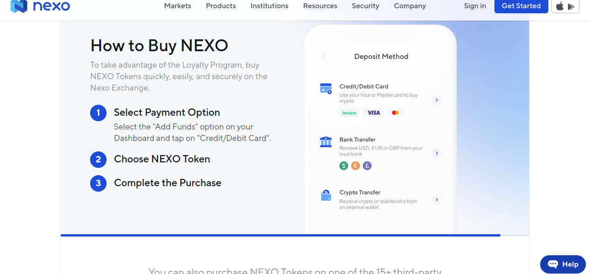
Task: Click the Euro currency icon
Action: (x=355, y=166)
